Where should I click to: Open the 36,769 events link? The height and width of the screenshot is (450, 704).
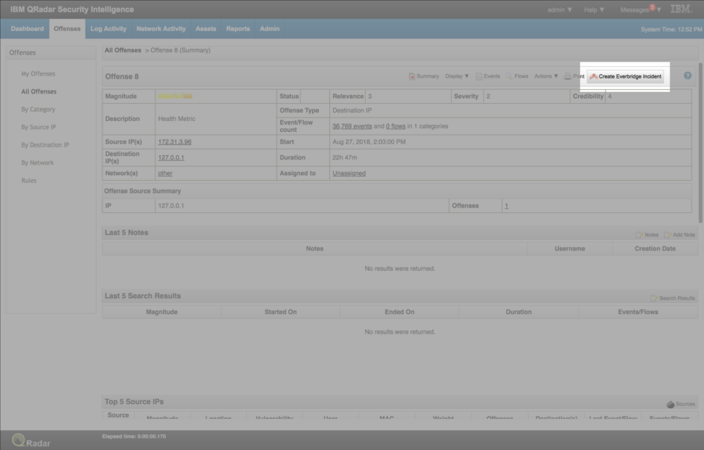tap(352, 126)
